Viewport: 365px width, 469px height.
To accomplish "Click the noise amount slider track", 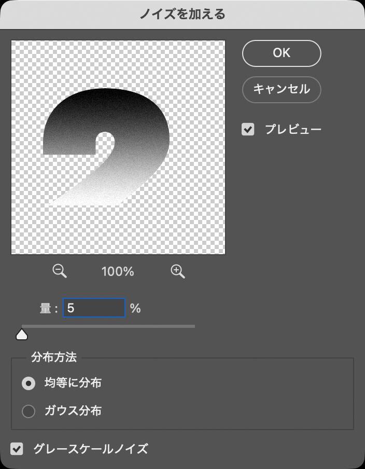I will point(108,326).
